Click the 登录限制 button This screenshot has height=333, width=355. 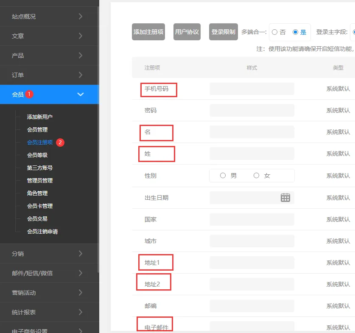point(224,32)
